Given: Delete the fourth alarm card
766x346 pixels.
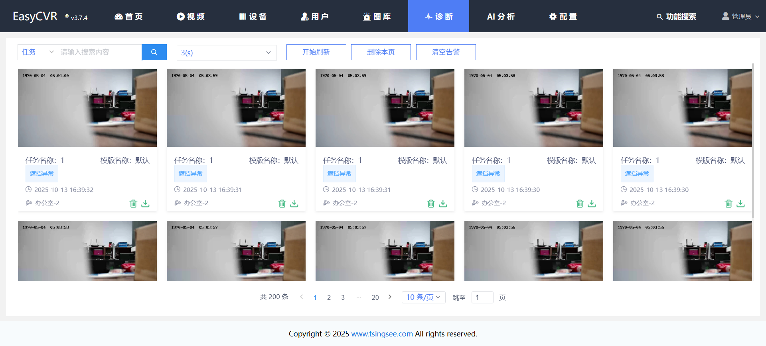Looking at the screenshot, I should click(x=580, y=203).
